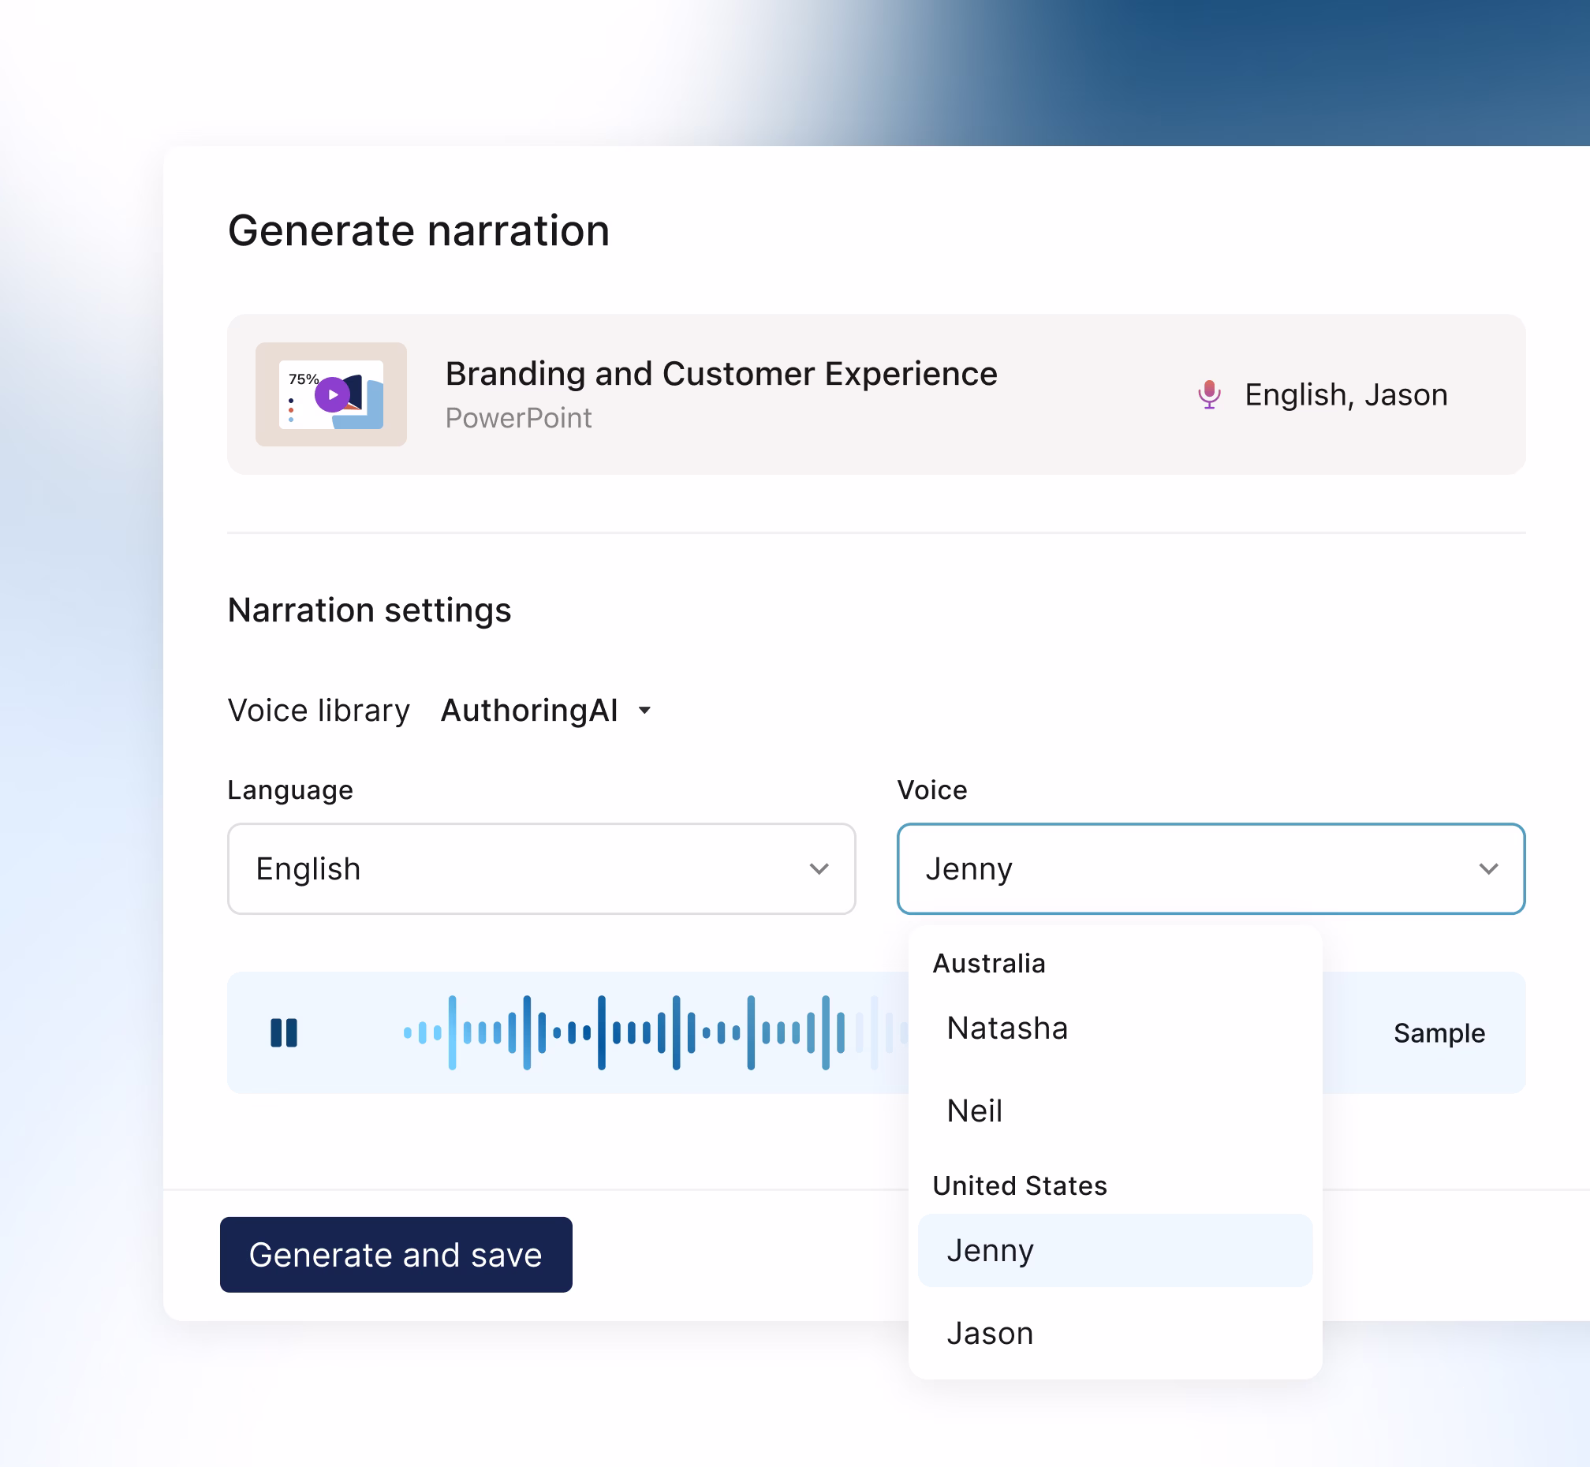Pause the voice sample playback
Viewport: 1590px width, 1467px height.
click(283, 1032)
